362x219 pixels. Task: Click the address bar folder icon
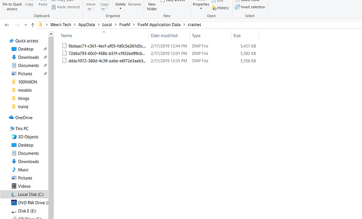[40, 25]
